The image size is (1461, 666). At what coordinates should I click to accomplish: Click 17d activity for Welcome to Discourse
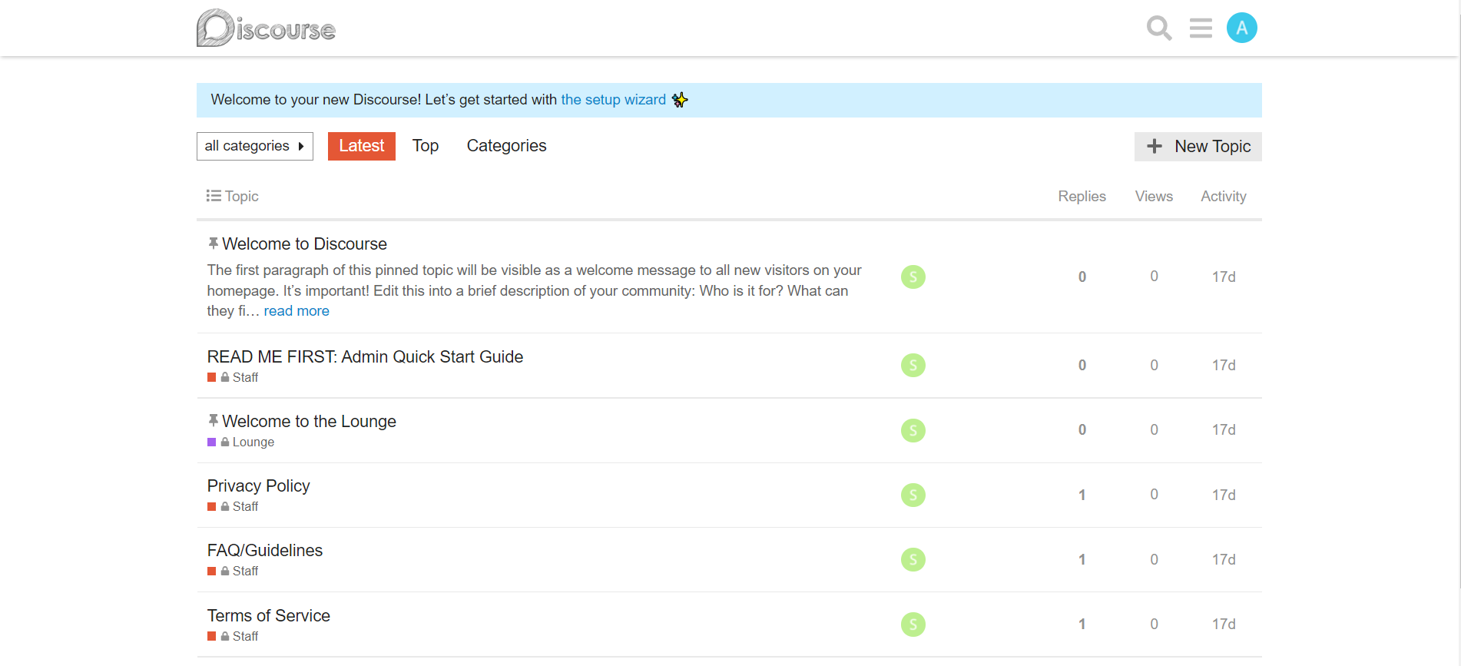point(1224,277)
